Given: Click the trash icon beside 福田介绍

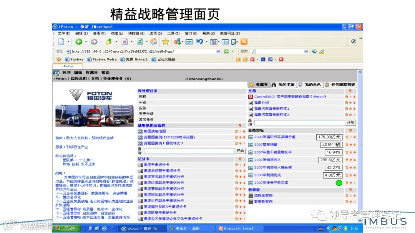Looking at the screenshot, I should (346, 102).
